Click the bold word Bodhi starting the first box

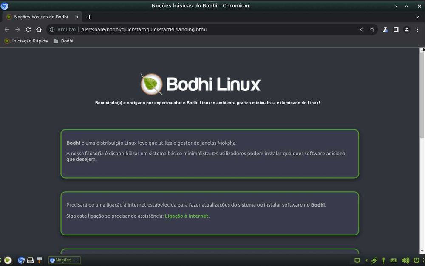(x=73, y=143)
